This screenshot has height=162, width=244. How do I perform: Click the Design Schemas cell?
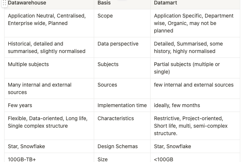pyautogui.click(x=122, y=146)
